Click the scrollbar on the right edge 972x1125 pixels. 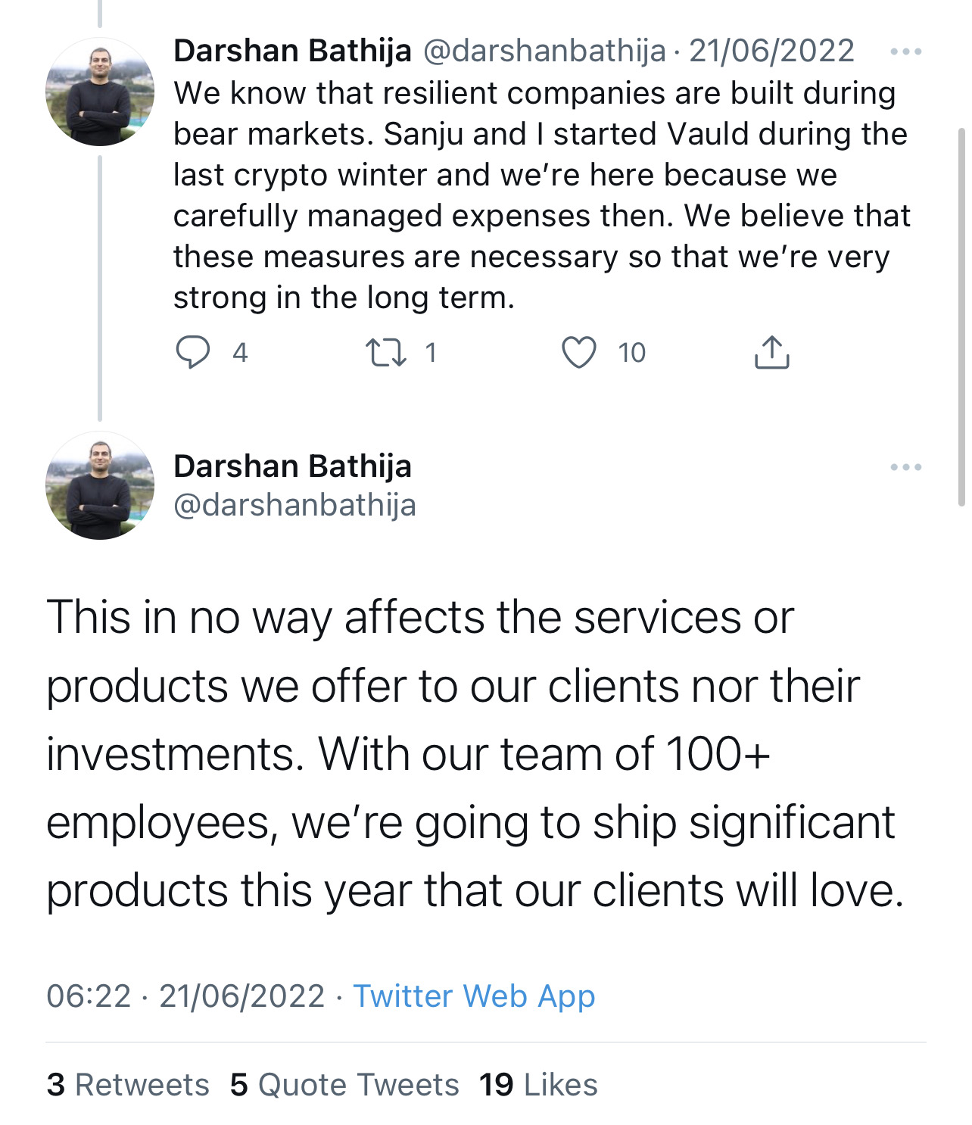(x=961, y=316)
